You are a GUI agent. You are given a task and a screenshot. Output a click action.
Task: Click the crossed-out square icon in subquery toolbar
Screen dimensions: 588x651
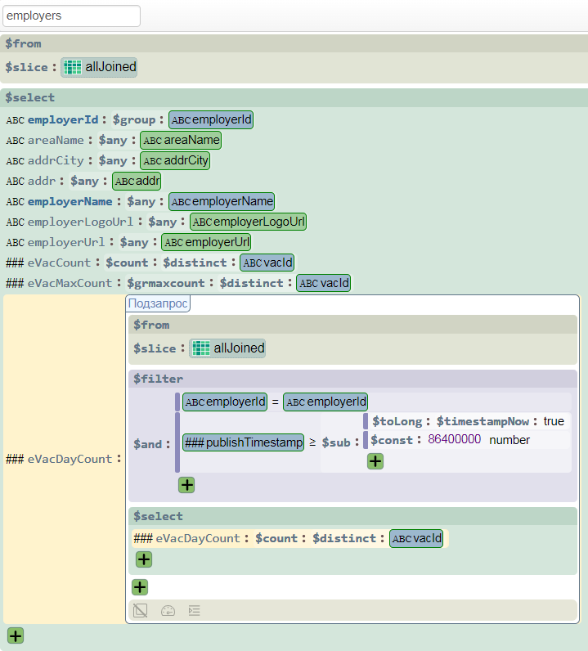pyautogui.click(x=141, y=610)
